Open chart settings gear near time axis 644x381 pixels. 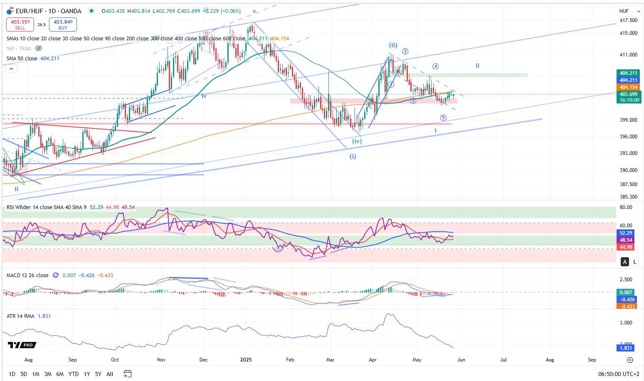coord(630,360)
